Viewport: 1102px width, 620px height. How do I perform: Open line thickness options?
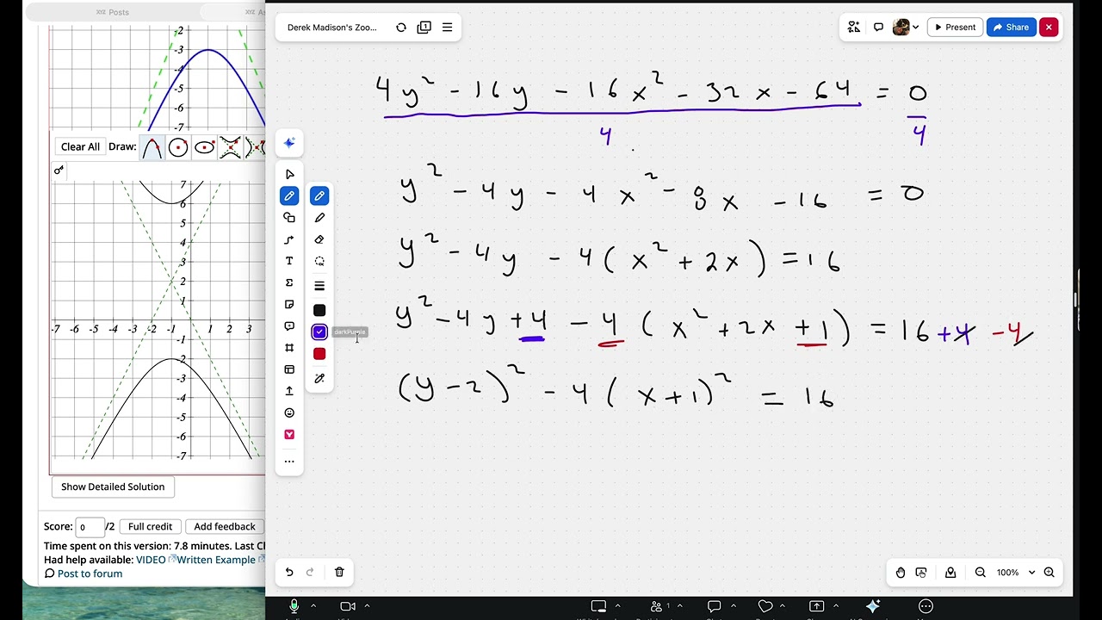(x=319, y=286)
